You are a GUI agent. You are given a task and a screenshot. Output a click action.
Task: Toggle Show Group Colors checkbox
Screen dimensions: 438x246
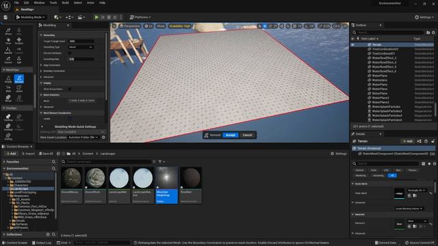(x=70, y=89)
